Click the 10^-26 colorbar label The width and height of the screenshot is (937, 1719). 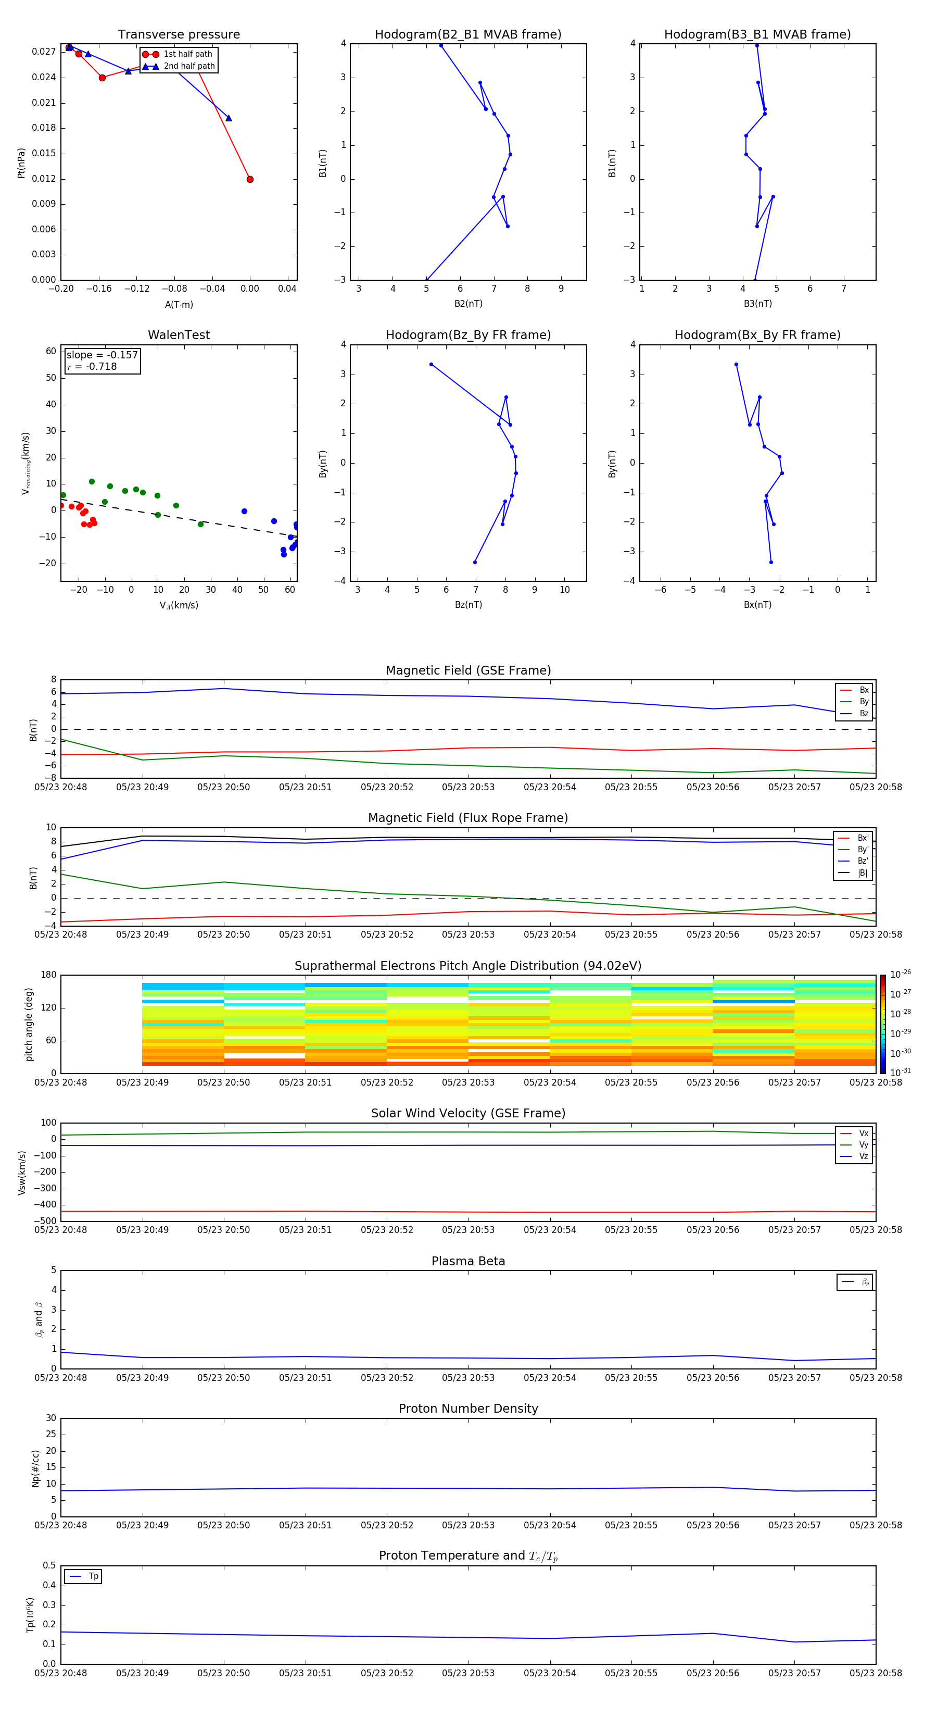tap(901, 974)
